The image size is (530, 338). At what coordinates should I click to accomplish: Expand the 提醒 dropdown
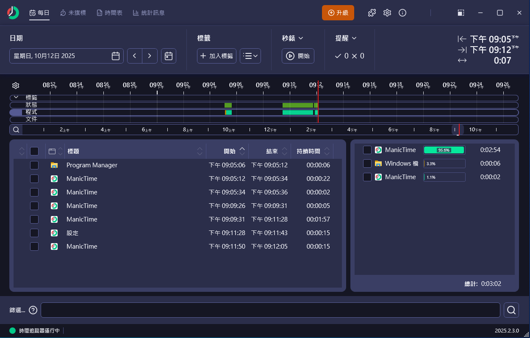[346, 38]
